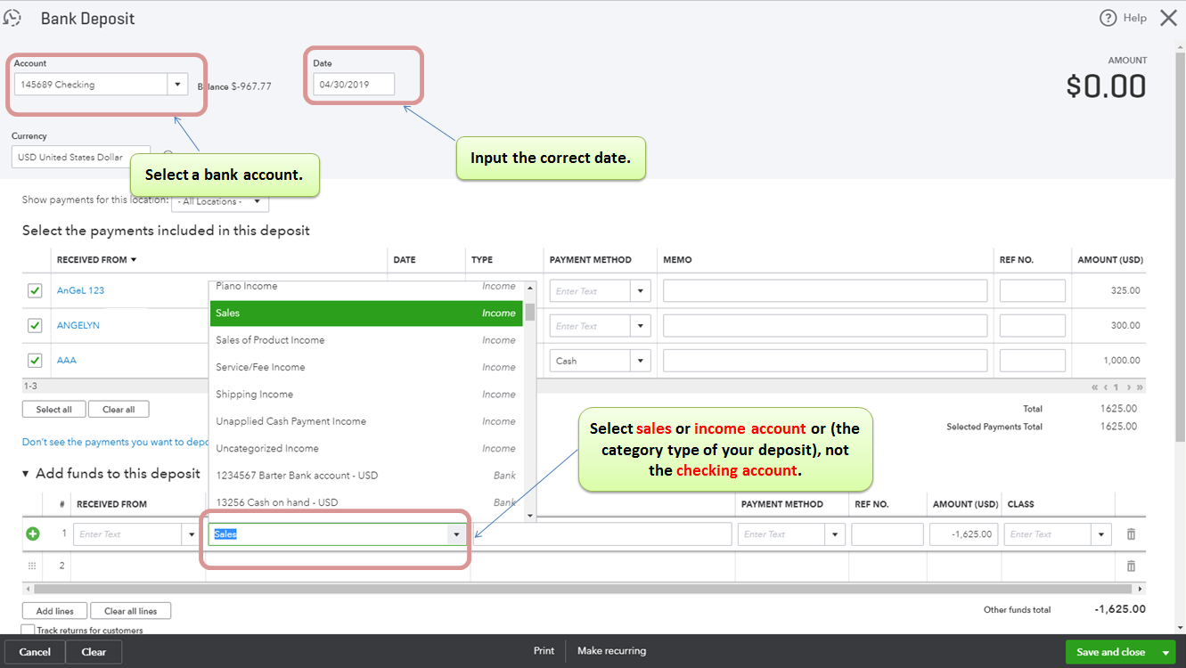The width and height of the screenshot is (1186, 668).
Task: Click the Date field showing 04/30/2019
Action: coord(354,85)
